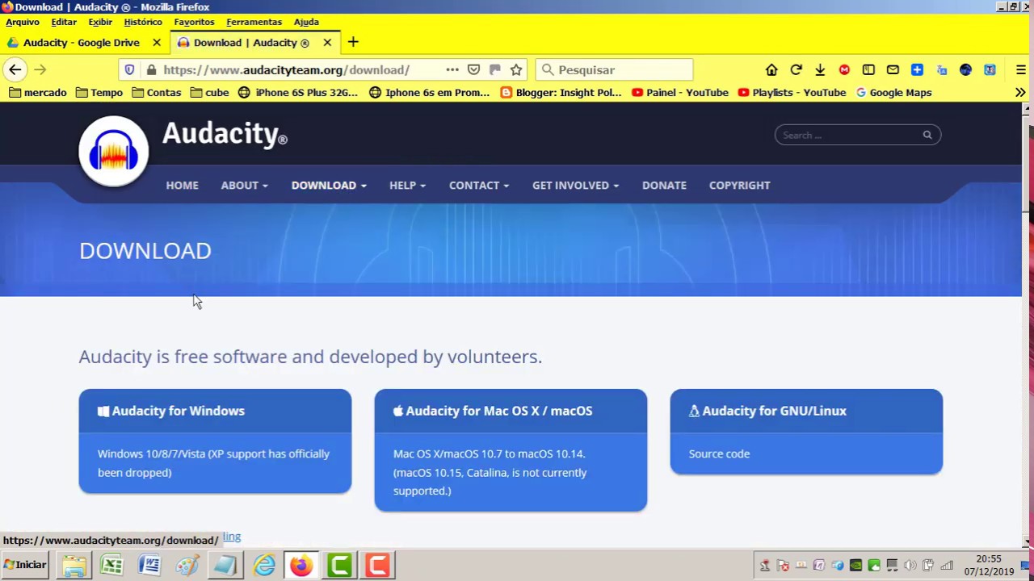Click the padlock site security icon
Viewport: 1034px width, 581px height.
point(151,70)
